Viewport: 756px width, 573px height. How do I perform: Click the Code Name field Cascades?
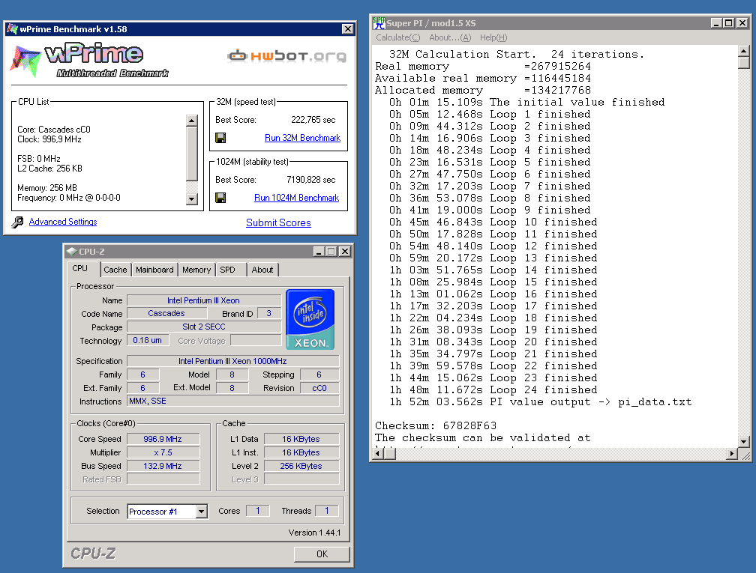166,313
